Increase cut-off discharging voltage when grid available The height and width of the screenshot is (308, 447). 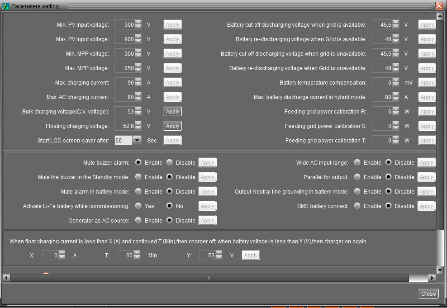coord(396,22)
